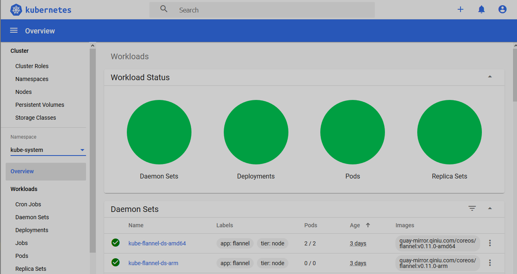517x274 pixels.
Task: Click the main page vertical scrollbar
Action: 515,75
